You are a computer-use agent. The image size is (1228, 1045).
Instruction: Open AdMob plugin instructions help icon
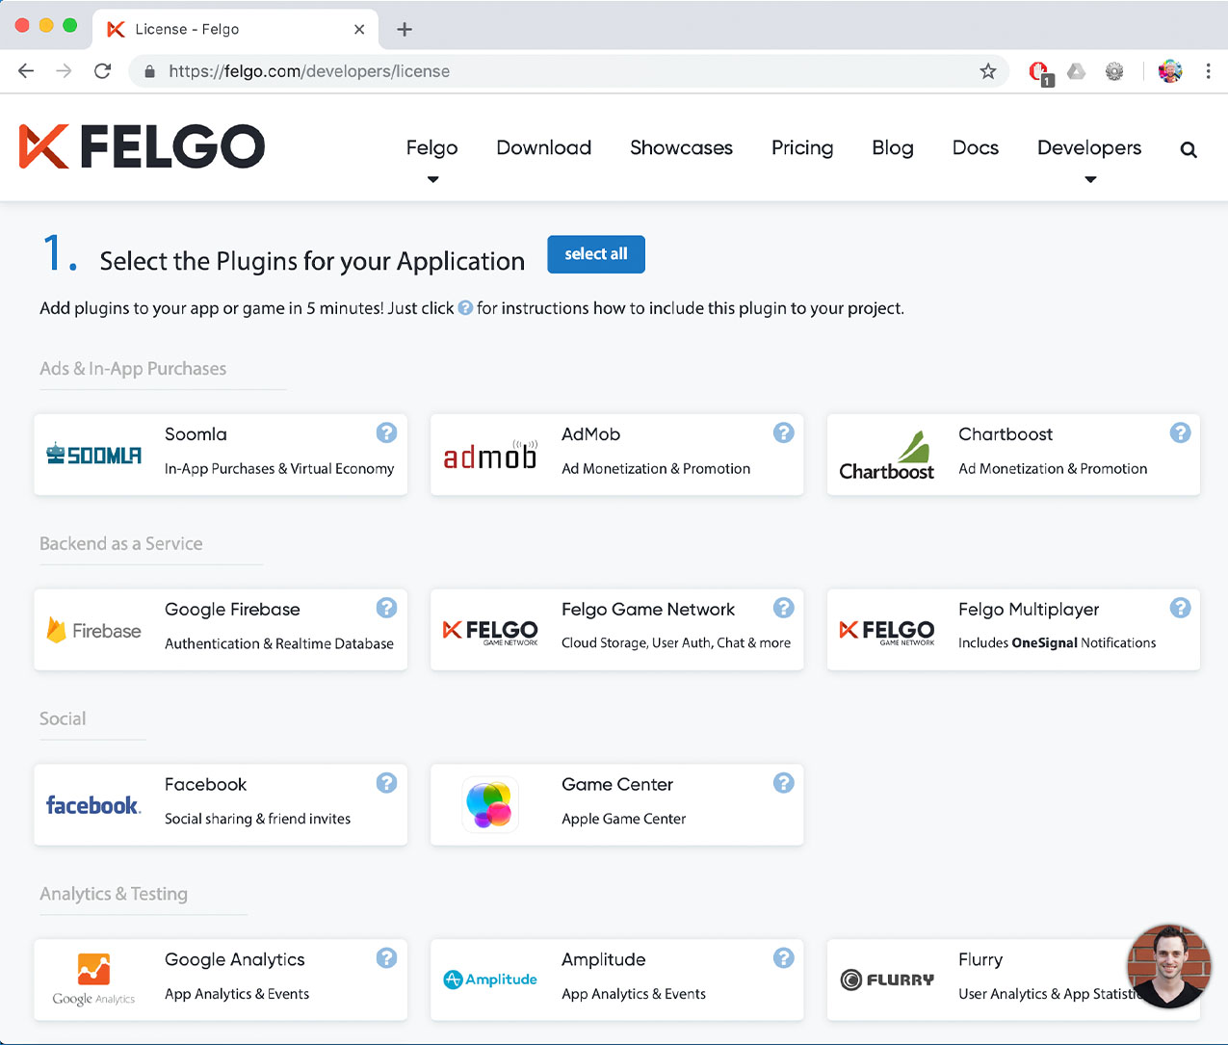pyautogui.click(x=784, y=433)
